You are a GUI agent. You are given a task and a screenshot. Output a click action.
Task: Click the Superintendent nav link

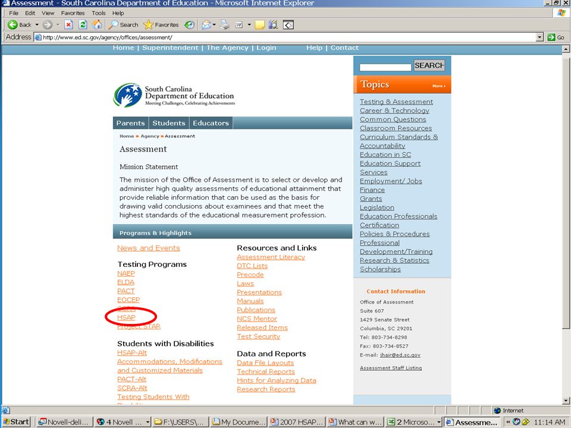(170, 48)
